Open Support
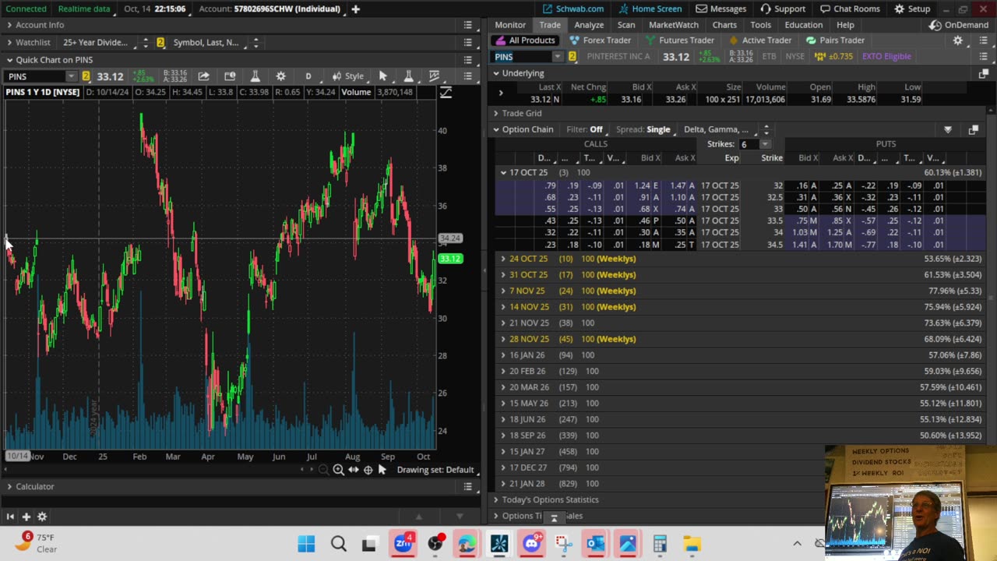Screen dimensions: 997x561 (x=783, y=9)
